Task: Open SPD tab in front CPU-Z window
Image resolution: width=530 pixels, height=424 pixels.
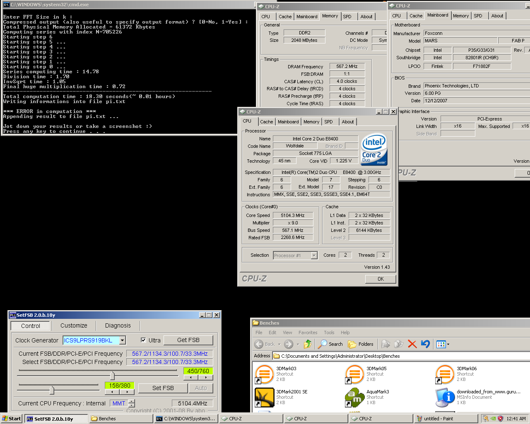Action: click(328, 122)
